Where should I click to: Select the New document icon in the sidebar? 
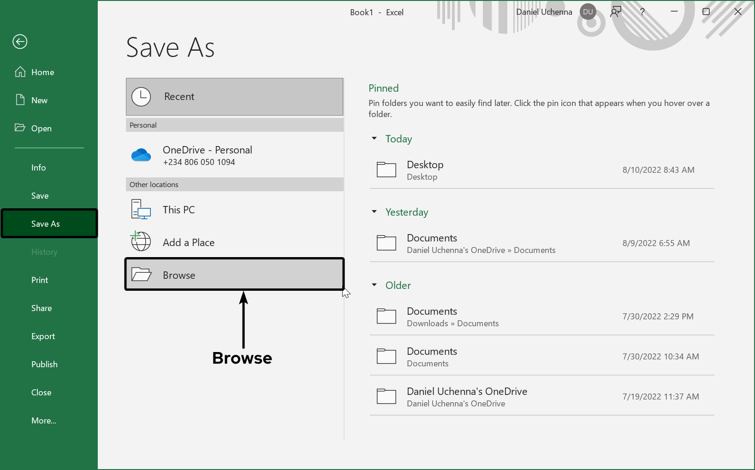[x=20, y=100]
